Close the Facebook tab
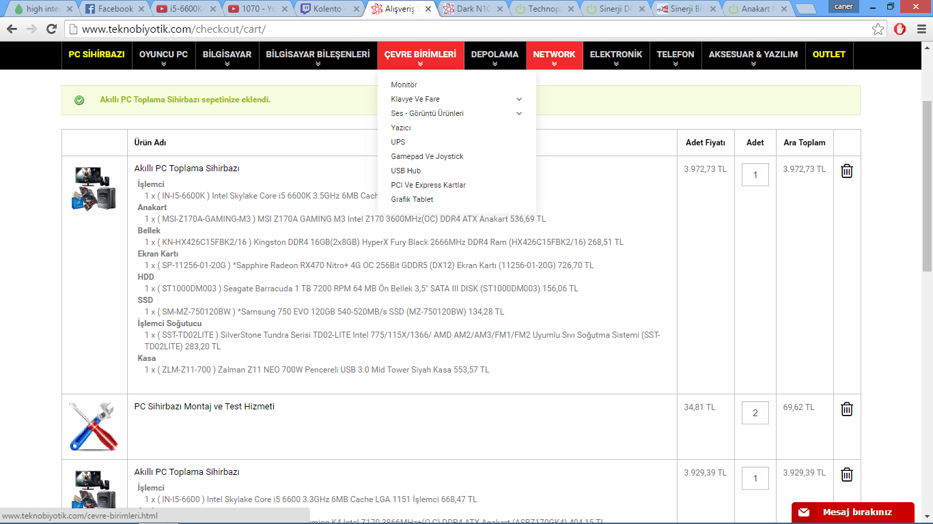Image resolution: width=933 pixels, height=524 pixels. click(141, 9)
